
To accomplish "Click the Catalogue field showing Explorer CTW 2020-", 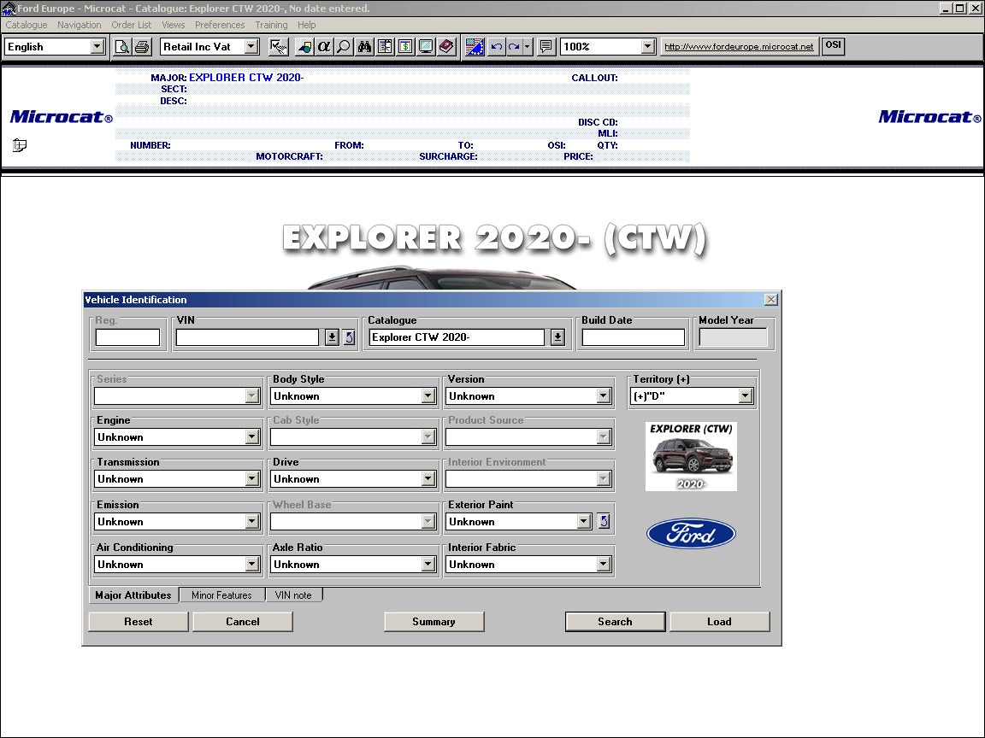I will (x=457, y=337).
